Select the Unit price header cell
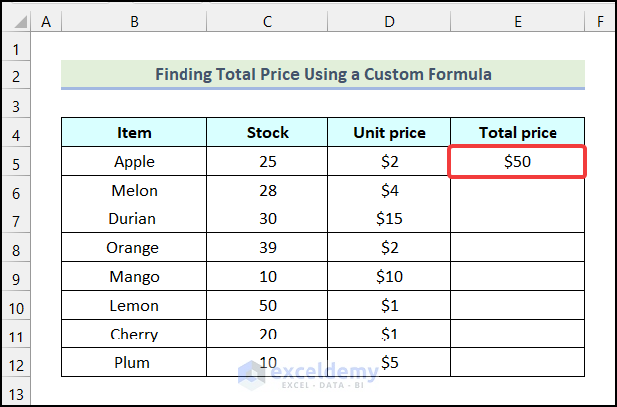 point(389,133)
